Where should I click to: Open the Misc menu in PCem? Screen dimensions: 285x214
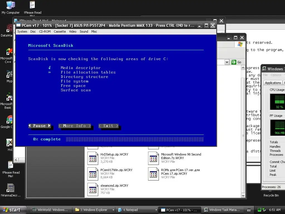tap(94, 31)
